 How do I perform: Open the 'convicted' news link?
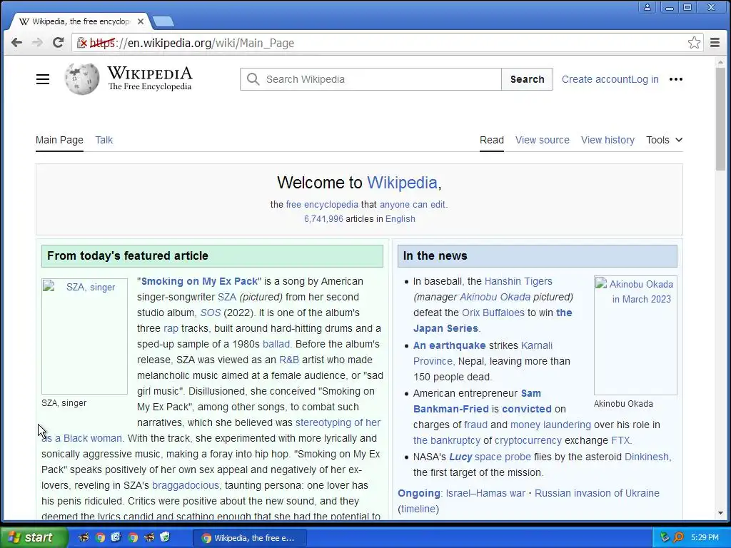(527, 409)
